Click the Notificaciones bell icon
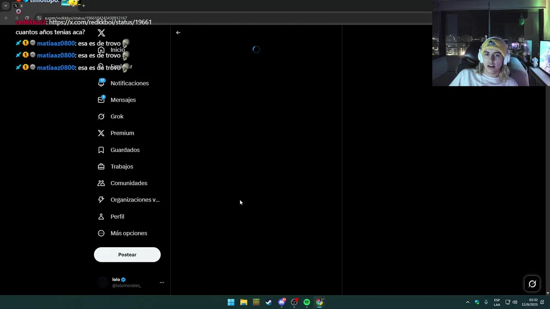The height and width of the screenshot is (309, 550). point(101,83)
